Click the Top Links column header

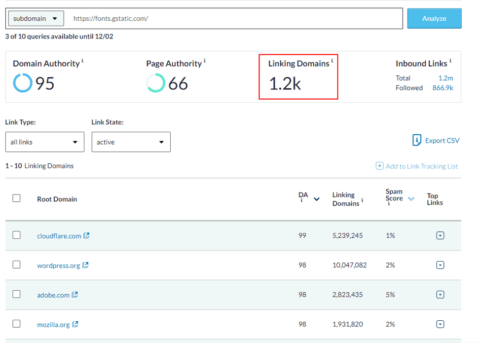pos(435,199)
